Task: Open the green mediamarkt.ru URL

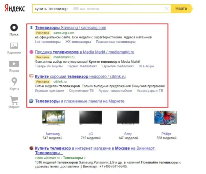Action: point(64,57)
